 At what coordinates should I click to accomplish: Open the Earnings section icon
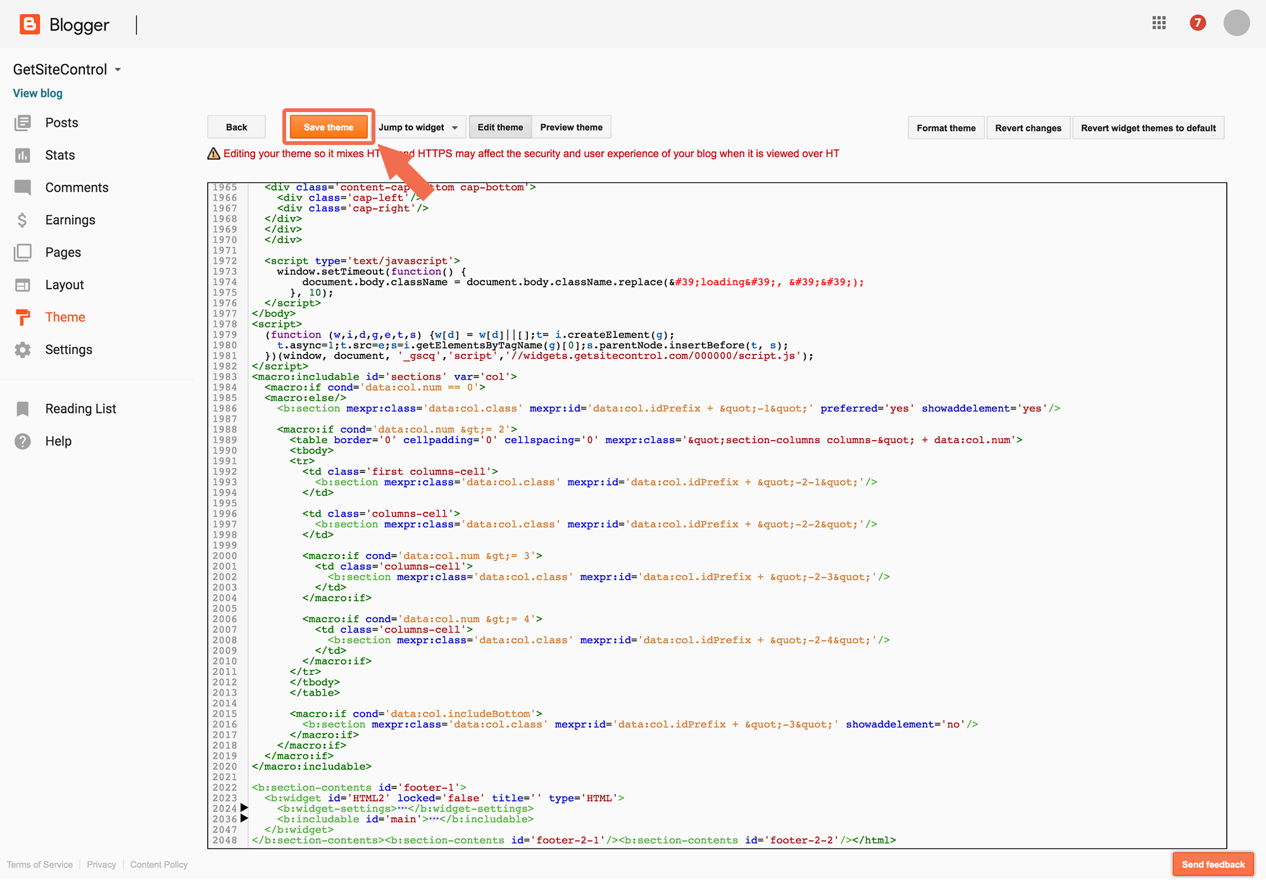[x=23, y=220]
